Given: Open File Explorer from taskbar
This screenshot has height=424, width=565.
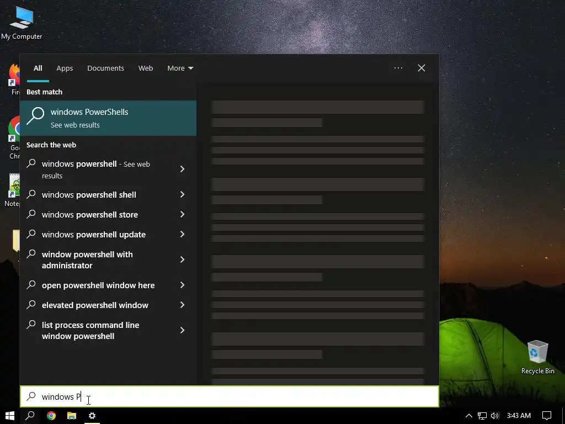Looking at the screenshot, I should point(72,416).
